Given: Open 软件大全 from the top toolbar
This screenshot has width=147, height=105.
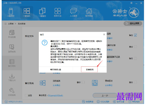Looking at the screenshot, I should tap(58, 12).
